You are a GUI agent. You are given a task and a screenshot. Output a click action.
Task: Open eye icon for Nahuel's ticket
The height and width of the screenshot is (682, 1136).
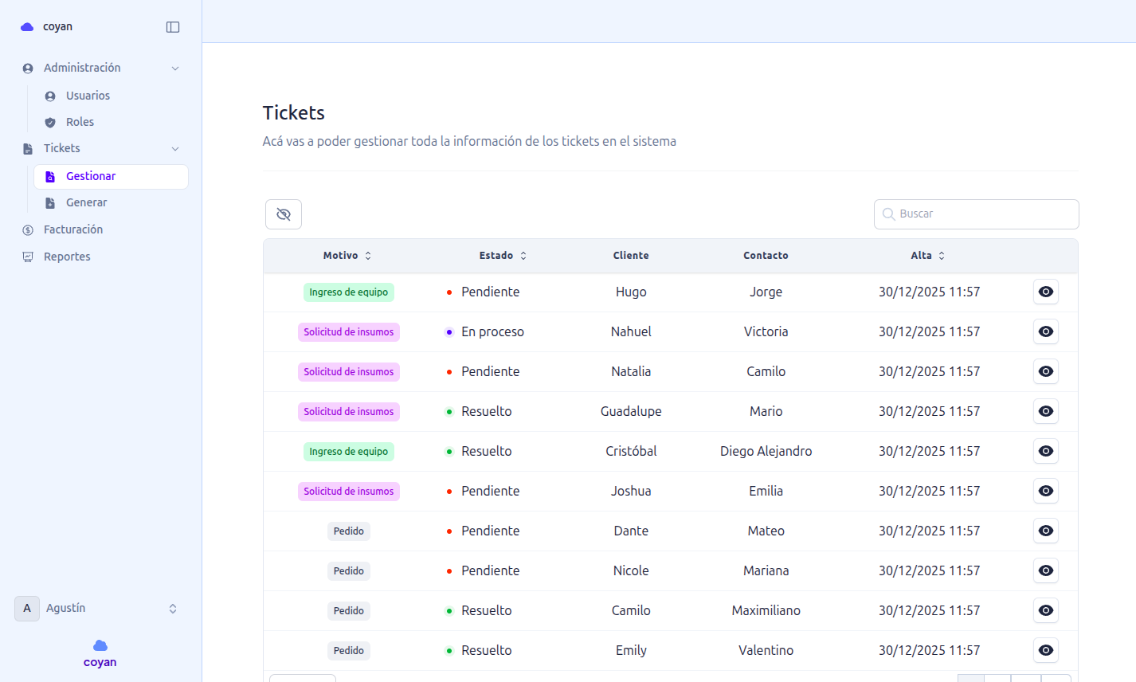pyautogui.click(x=1045, y=332)
